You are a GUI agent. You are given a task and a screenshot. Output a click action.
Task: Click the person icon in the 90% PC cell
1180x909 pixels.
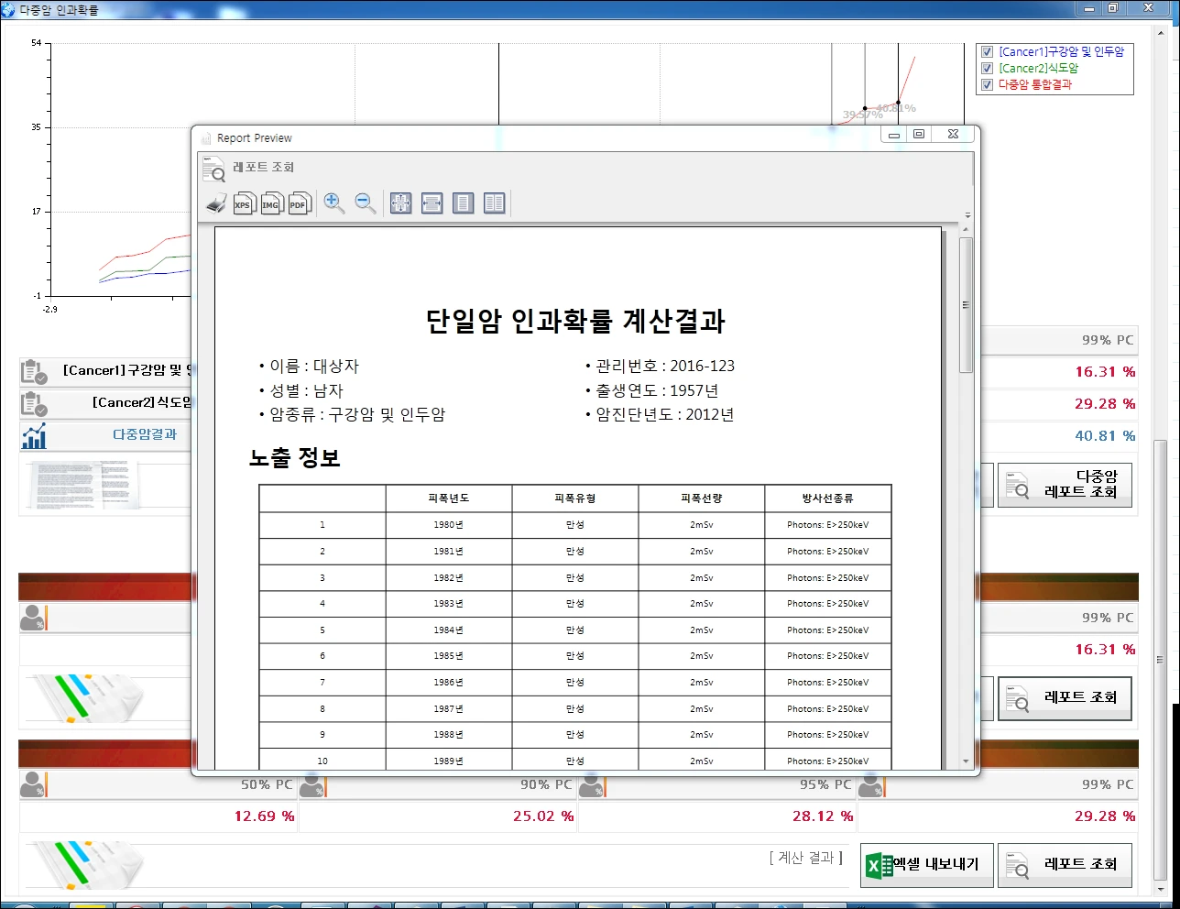pos(312,785)
